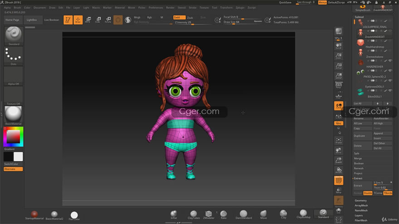Select the Scale transform tool in top shelf
The image size is (399, 224).
[98, 20]
